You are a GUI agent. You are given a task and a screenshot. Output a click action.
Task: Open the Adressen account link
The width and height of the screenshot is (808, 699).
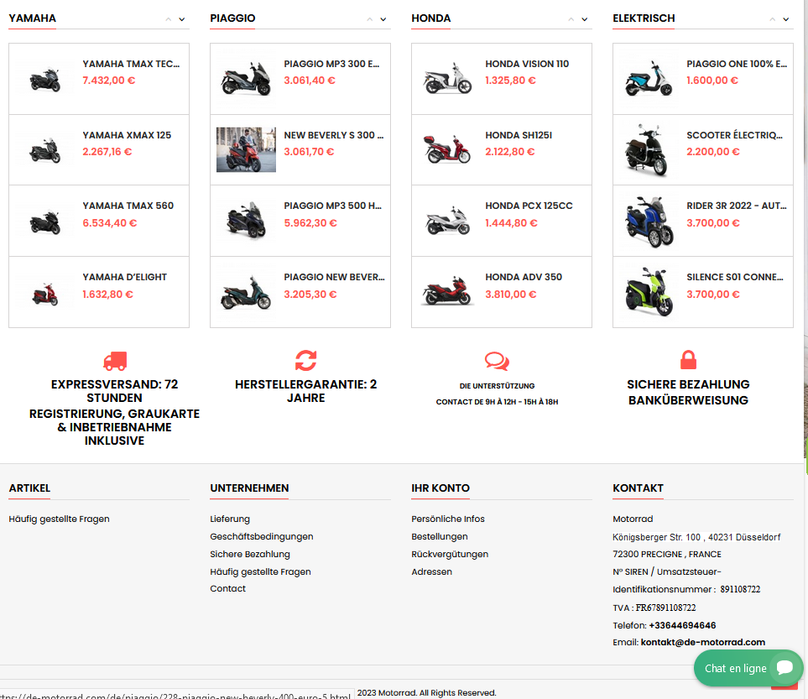pos(432,571)
